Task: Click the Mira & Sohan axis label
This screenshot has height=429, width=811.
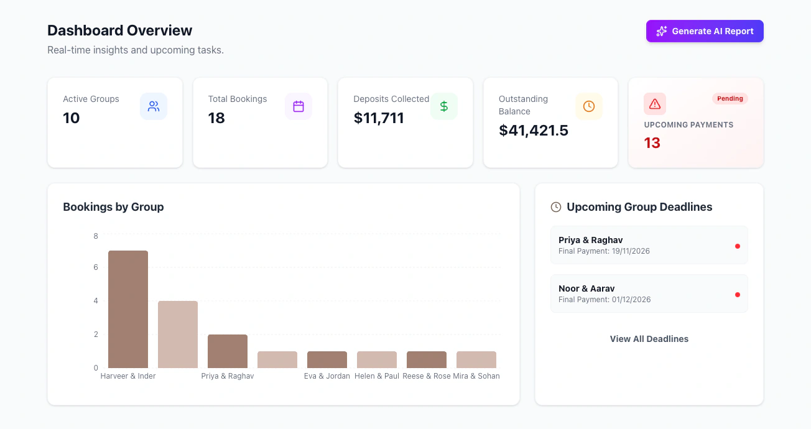Action: [x=476, y=376]
